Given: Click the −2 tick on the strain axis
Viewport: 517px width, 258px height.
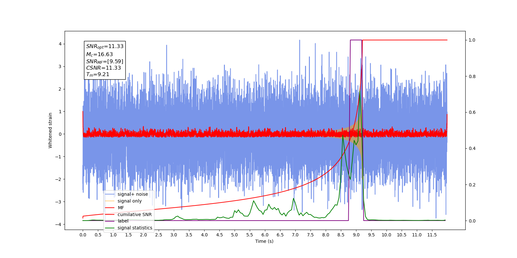Looking at the screenshot, I should [58, 179].
